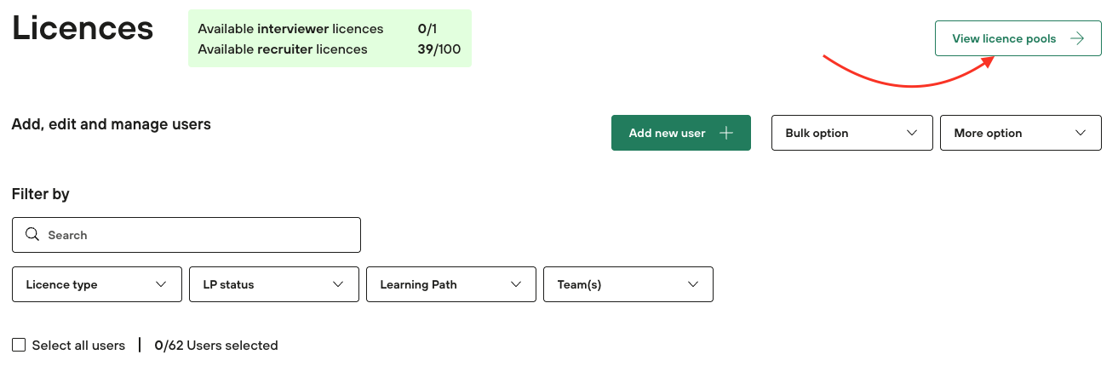Open the Licence type filter dropdown
This screenshot has width=1118, height=366.
tap(97, 284)
